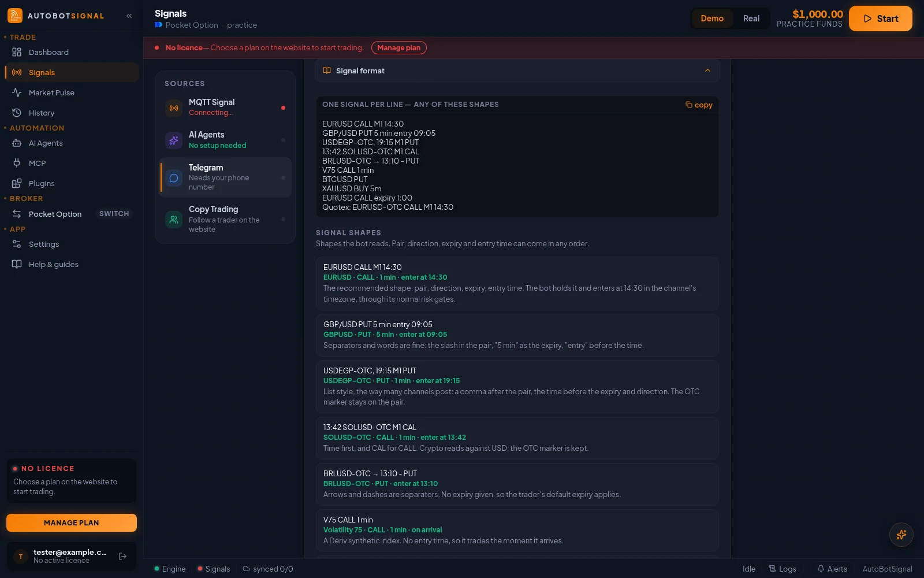Open Logs in the status bar

783,569
